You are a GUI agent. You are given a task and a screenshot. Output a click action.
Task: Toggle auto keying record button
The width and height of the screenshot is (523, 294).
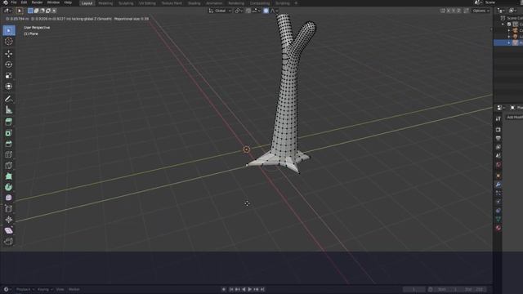[223, 289]
